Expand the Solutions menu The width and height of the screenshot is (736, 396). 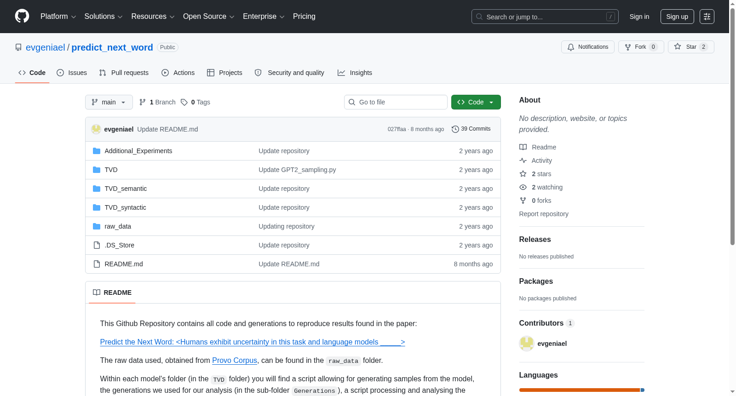point(103,17)
